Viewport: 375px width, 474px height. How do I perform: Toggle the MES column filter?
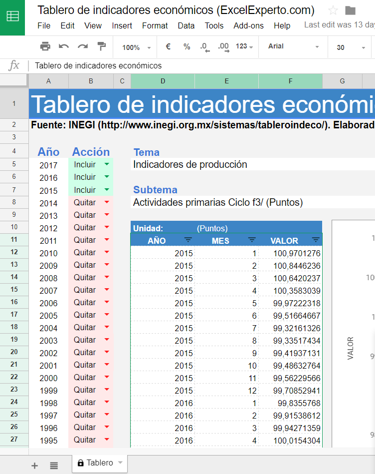pos(252,240)
